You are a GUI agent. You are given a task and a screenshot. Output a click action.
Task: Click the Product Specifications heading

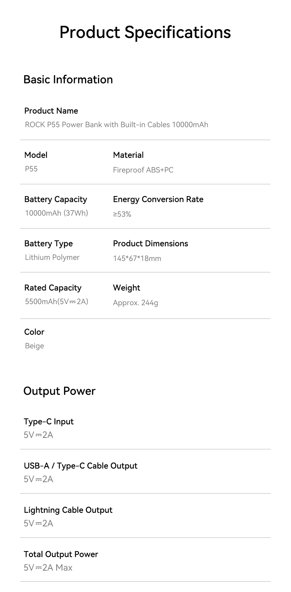(145, 32)
